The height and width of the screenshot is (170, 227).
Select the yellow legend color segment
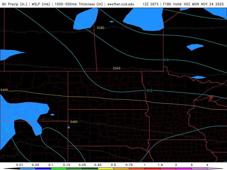pos(106,169)
